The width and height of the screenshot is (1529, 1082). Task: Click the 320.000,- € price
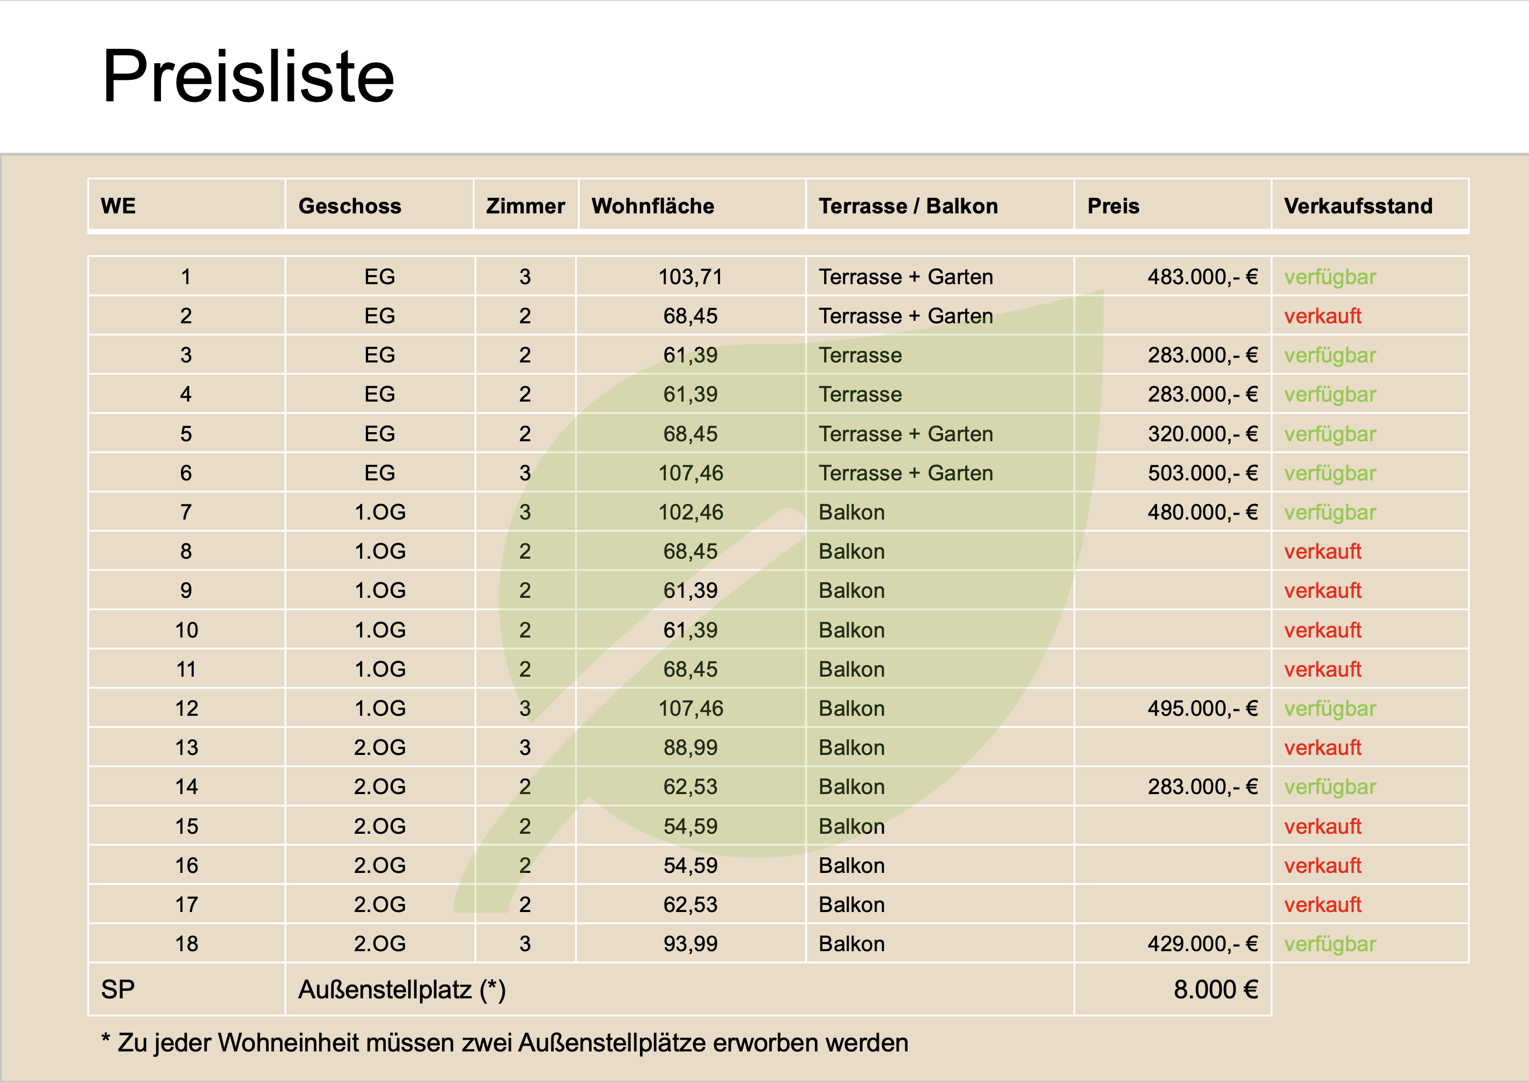coord(1202,434)
